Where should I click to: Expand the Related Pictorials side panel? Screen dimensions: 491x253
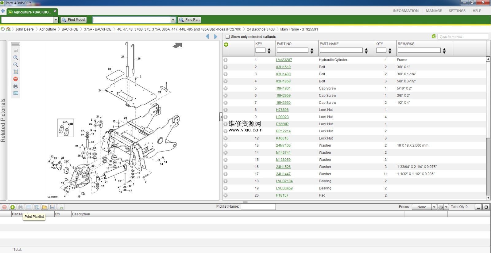coord(3,120)
